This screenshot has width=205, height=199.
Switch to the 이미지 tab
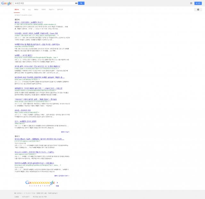[44, 10]
